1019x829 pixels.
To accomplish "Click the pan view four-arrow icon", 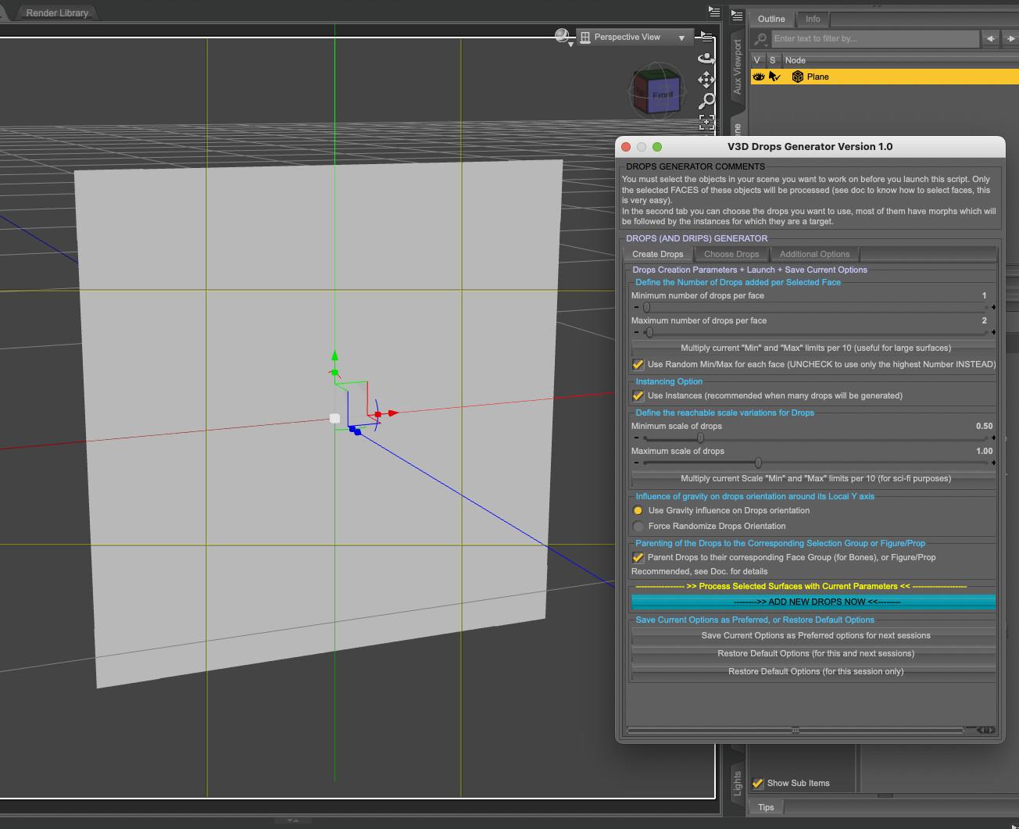I will (706, 80).
